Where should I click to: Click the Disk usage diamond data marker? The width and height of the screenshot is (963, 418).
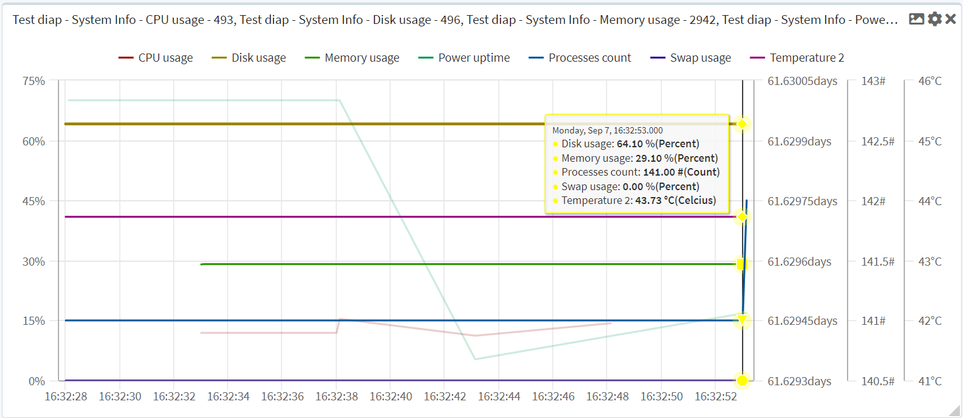[742, 123]
